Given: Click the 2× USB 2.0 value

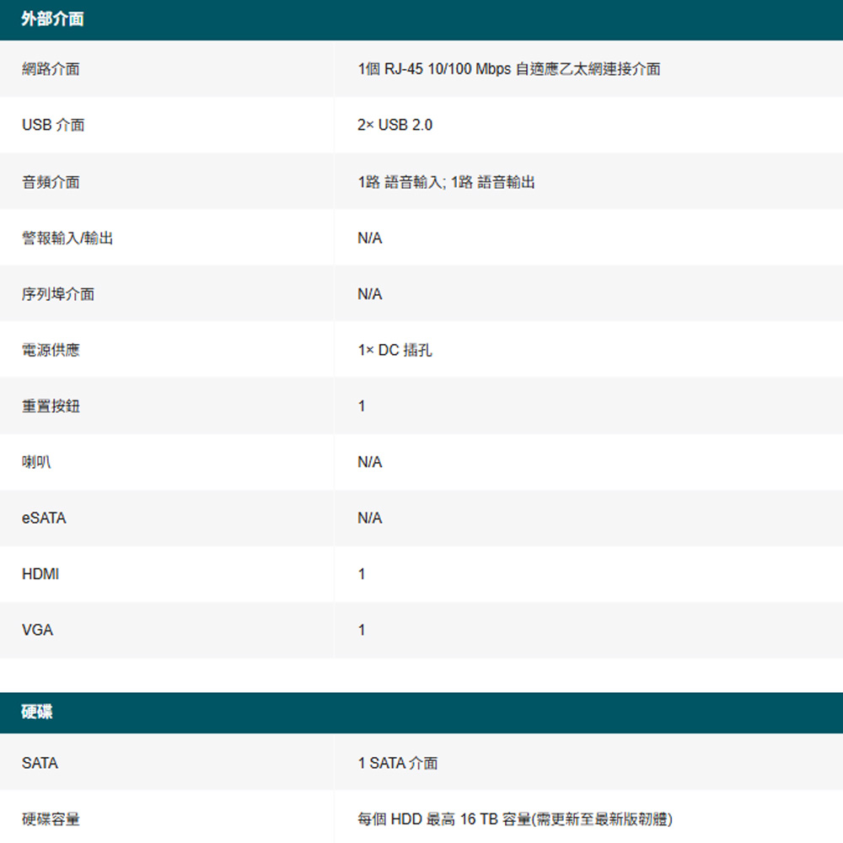Looking at the screenshot, I should coord(395,125).
